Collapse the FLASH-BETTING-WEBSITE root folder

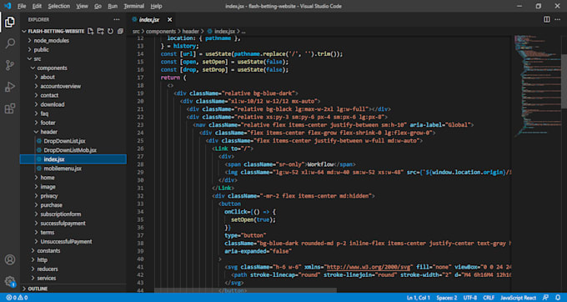click(x=56, y=32)
